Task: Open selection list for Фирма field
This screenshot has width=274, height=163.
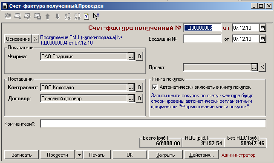Action: (131, 56)
